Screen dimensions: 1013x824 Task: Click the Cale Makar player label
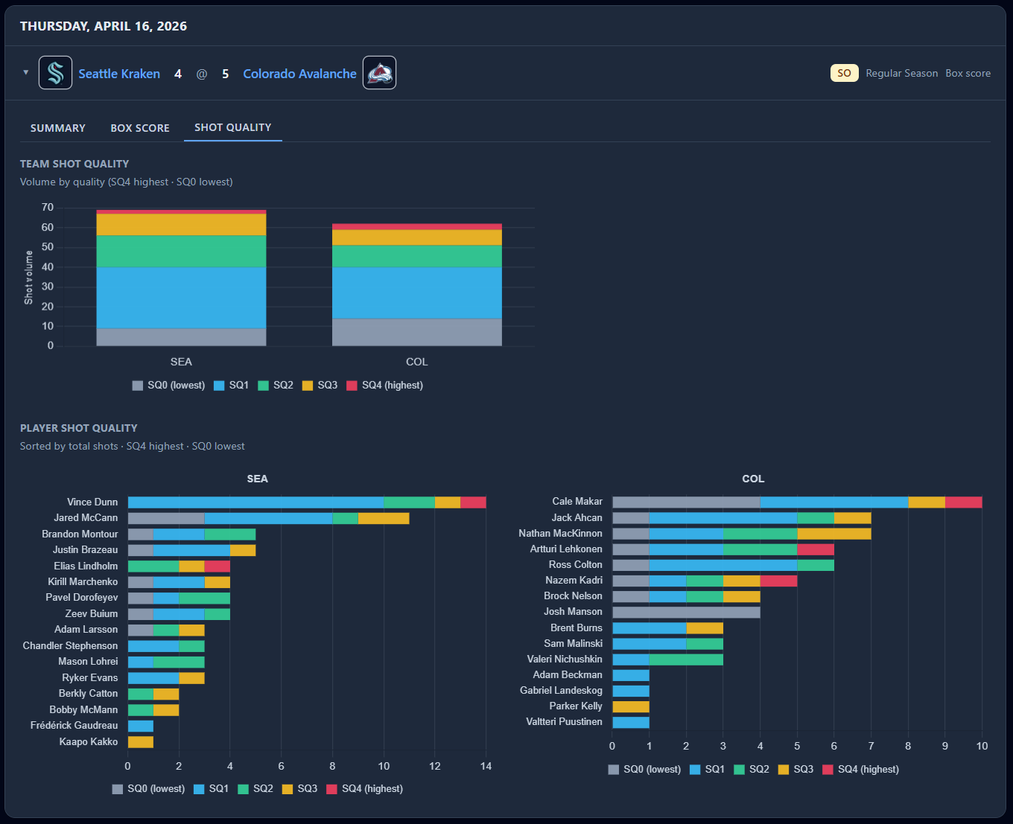[577, 501]
